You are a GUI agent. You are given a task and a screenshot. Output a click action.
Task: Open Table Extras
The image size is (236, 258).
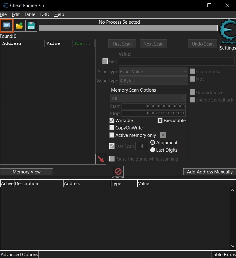[223, 254]
